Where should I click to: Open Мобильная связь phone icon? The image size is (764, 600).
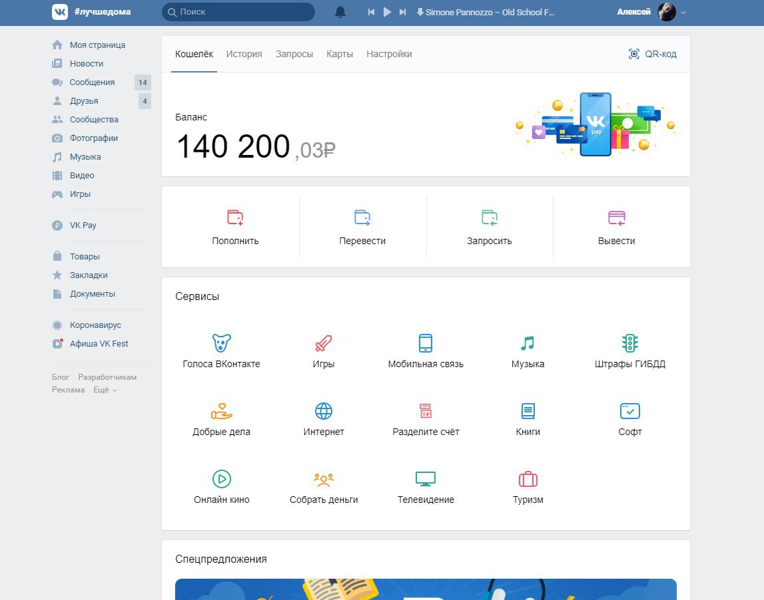(x=426, y=343)
